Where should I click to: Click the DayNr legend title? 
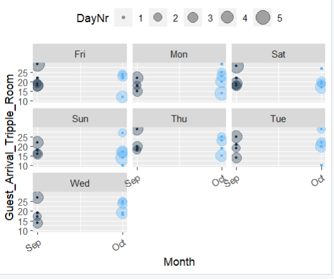click(93, 18)
